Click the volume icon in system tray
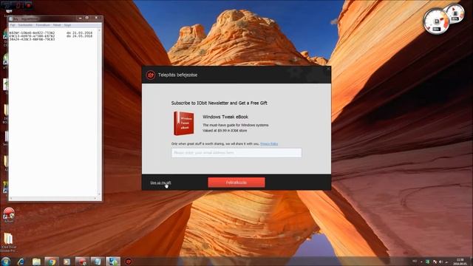The height and width of the screenshot is (266, 473). pos(441,262)
